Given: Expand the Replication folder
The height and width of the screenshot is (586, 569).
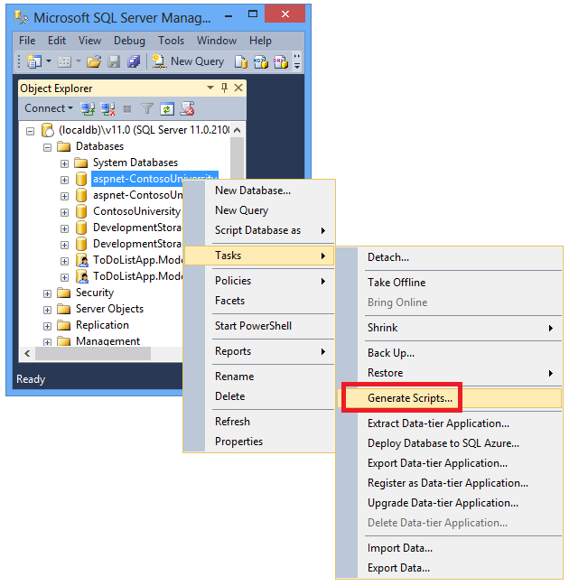Looking at the screenshot, I should coord(47,326).
